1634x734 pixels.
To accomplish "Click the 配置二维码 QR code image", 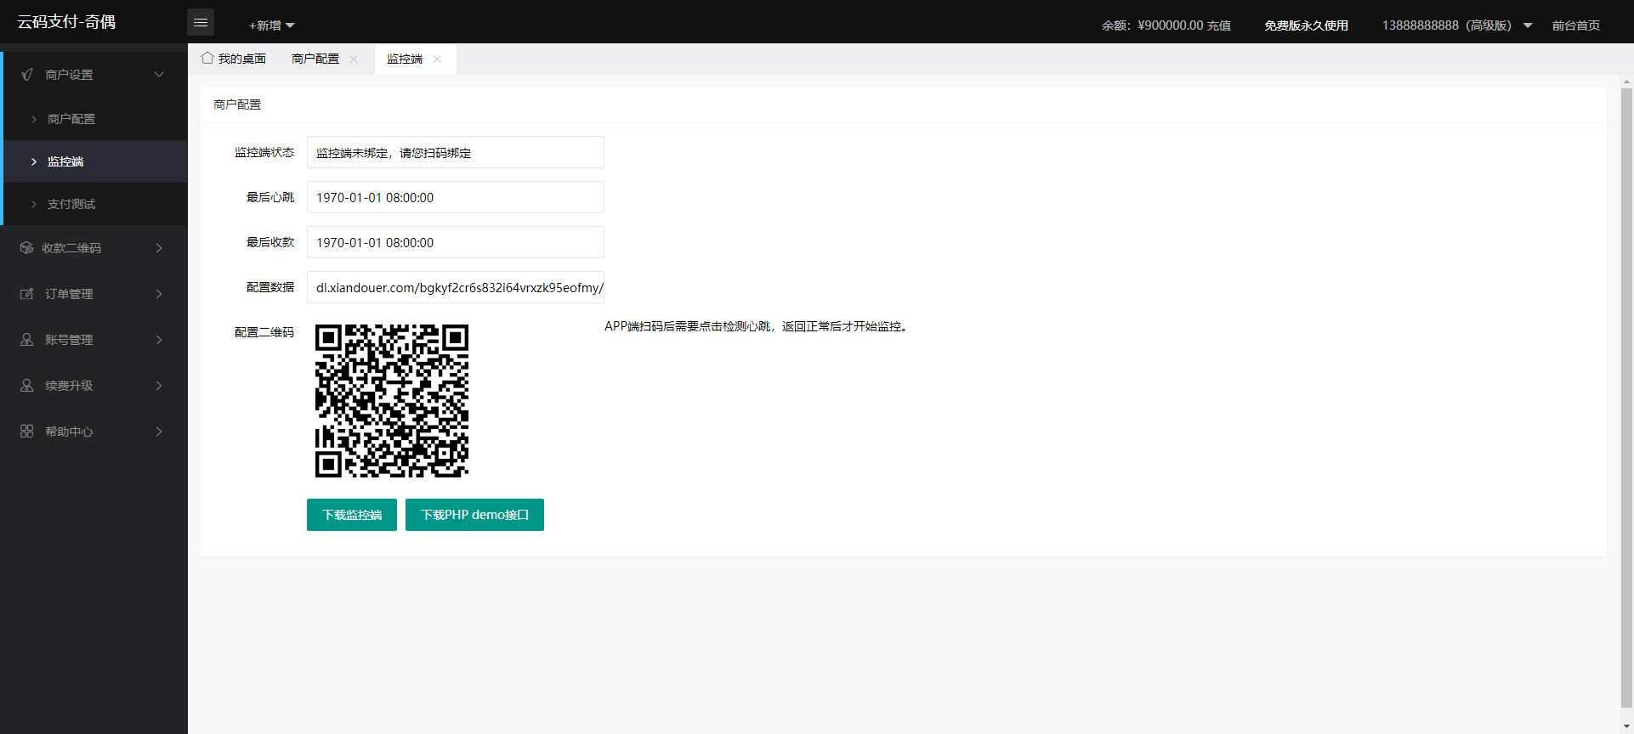I will [392, 401].
